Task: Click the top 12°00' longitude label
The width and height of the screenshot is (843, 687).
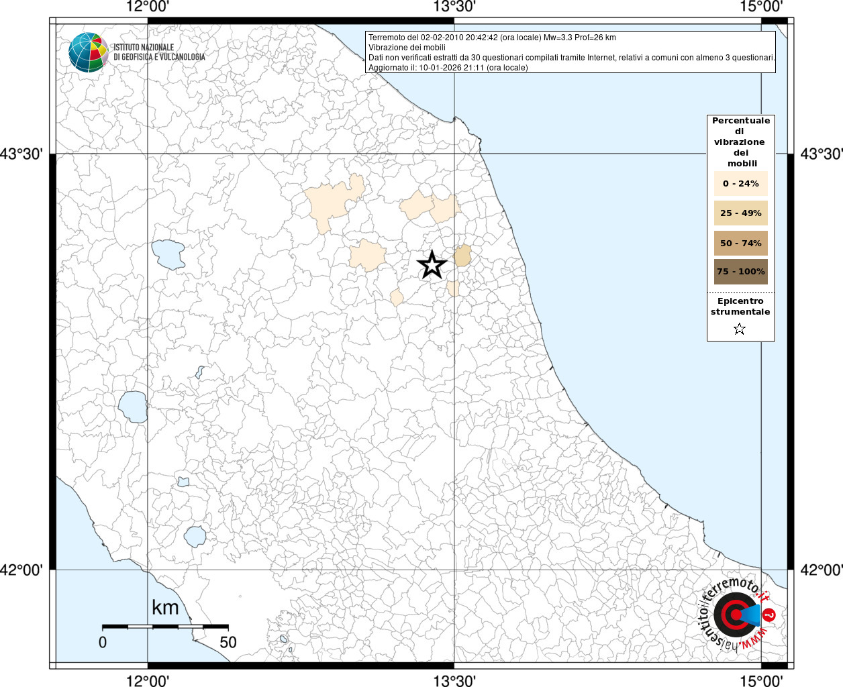Action: tap(148, 7)
